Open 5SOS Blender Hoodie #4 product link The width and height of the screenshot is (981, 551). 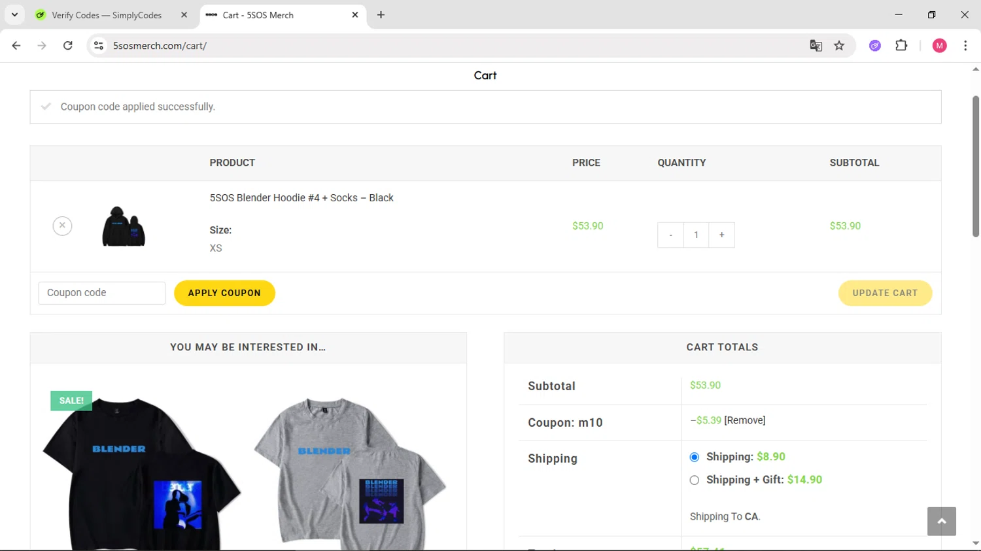click(x=301, y=197)
